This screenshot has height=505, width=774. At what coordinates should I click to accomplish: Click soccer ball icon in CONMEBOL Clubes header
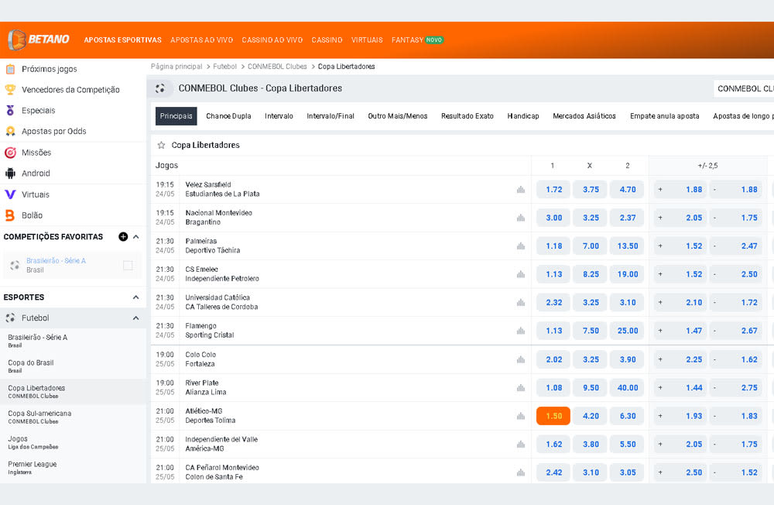pos(160,88)
